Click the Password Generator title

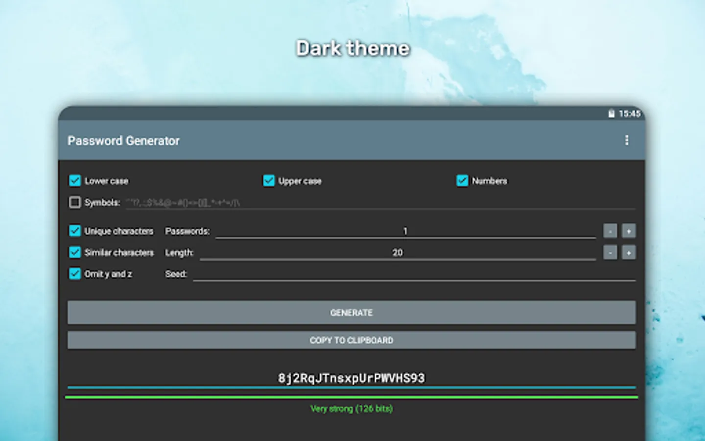point(123,141)
